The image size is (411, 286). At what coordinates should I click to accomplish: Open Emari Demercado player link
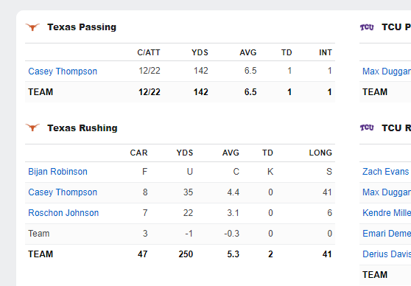[387, 234]
